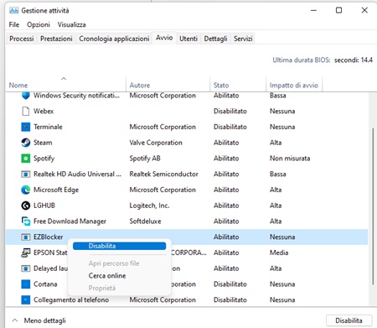Choose Cerca online in the context menu
The image size is (377, 328).
pos(107,276)
